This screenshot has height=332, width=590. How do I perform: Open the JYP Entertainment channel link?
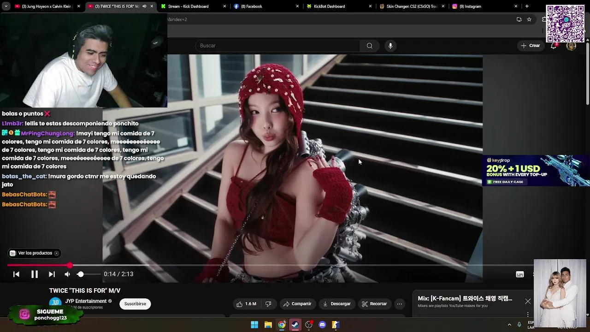[x=86, y=301]
